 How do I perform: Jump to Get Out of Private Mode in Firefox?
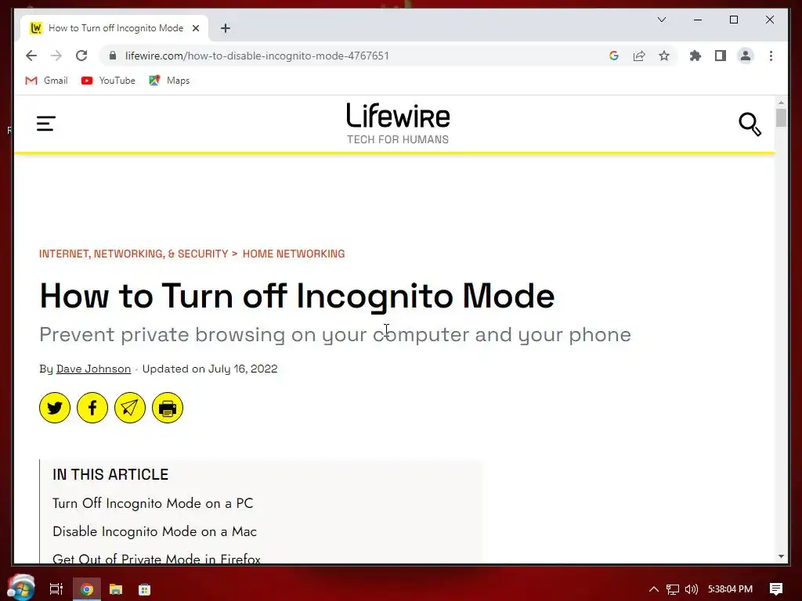157,559
